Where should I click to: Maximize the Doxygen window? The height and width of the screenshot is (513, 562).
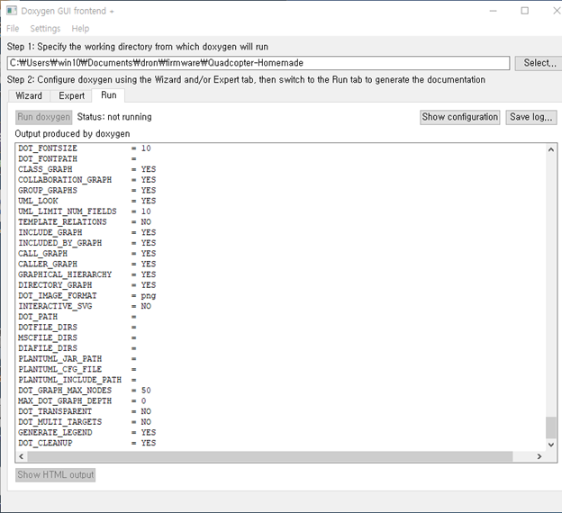525,11
